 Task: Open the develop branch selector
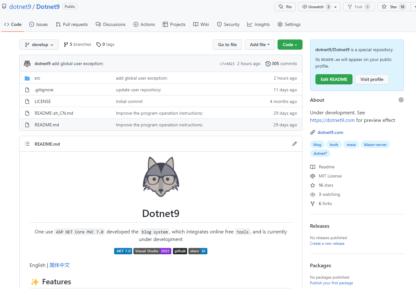39,45
